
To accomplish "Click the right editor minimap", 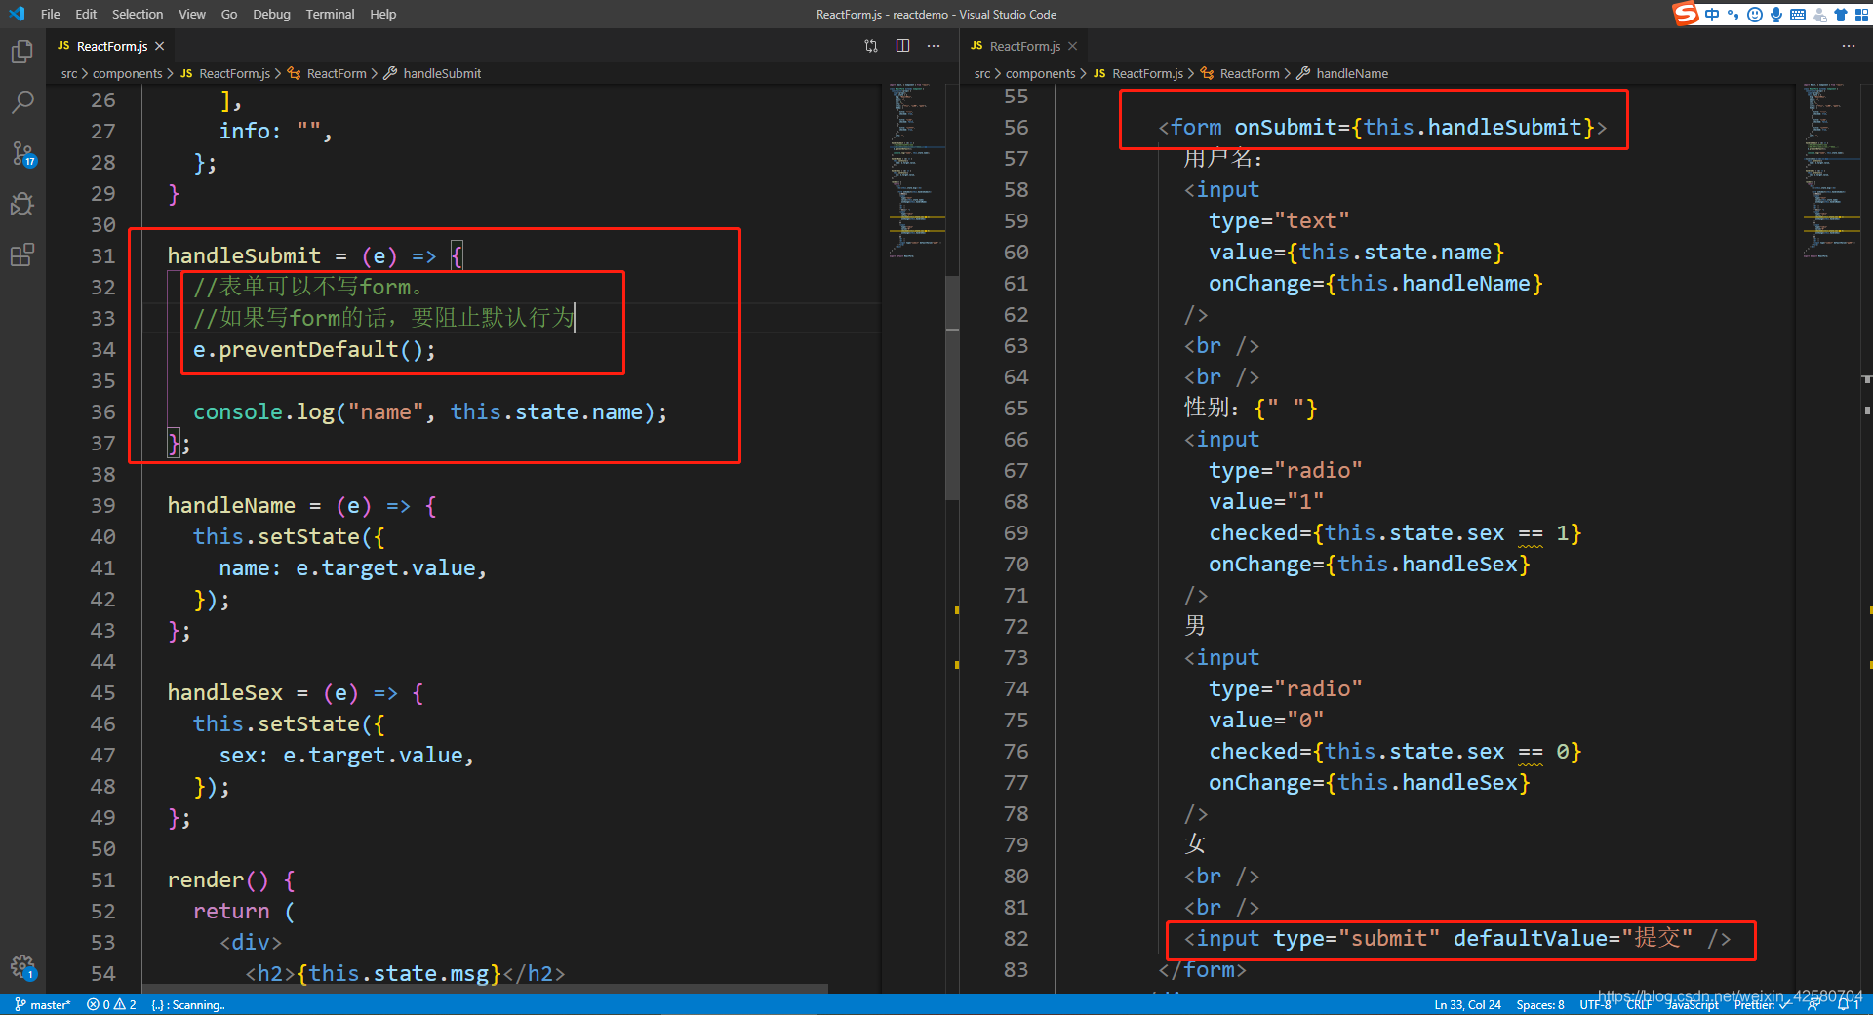I will click(1831, 171).
